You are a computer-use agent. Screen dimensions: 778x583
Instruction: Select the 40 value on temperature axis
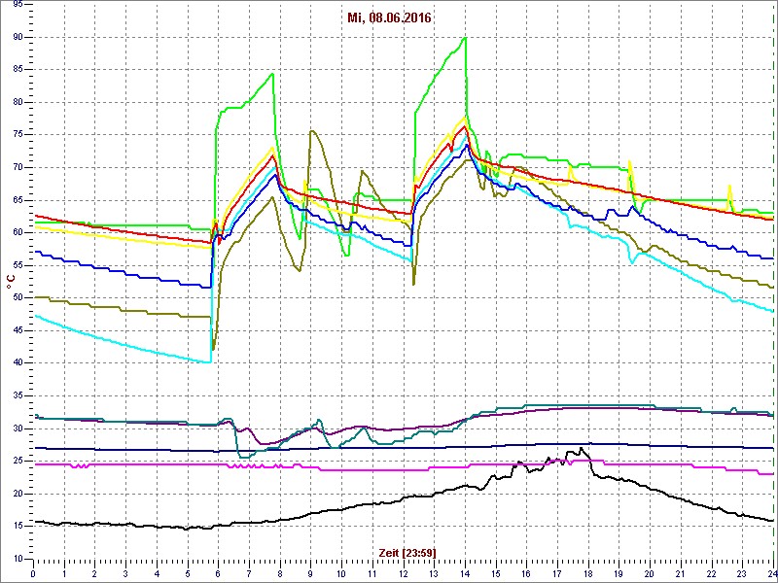pyautogui.click(x=16, y=363)
